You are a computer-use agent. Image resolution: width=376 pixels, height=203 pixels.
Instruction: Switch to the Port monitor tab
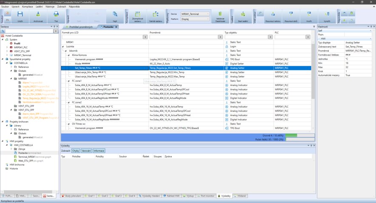[206, 196]
